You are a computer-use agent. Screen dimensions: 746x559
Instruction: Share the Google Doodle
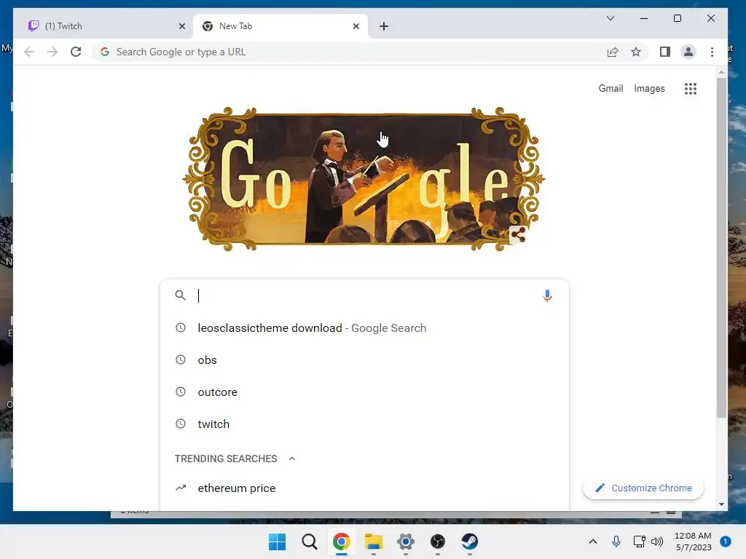coord(518,234)
